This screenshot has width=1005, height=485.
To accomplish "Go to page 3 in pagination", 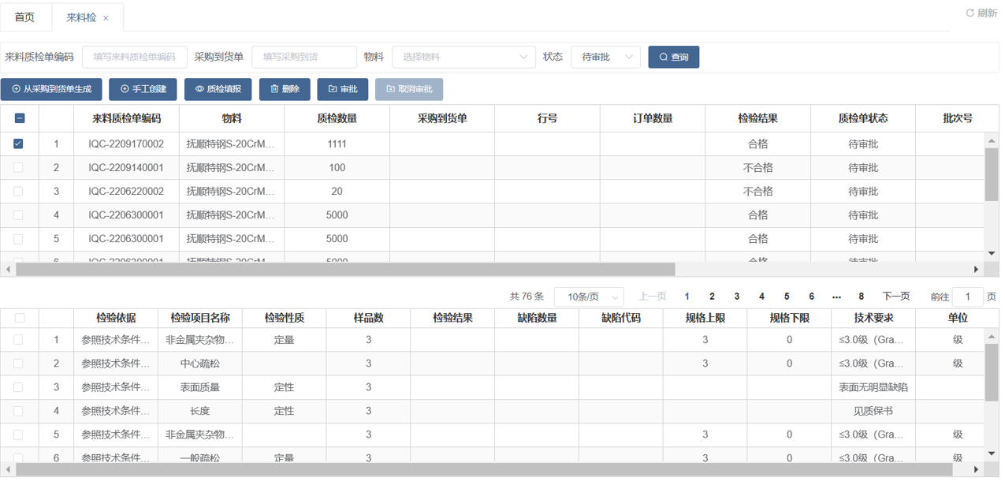I will click(736, 297).
